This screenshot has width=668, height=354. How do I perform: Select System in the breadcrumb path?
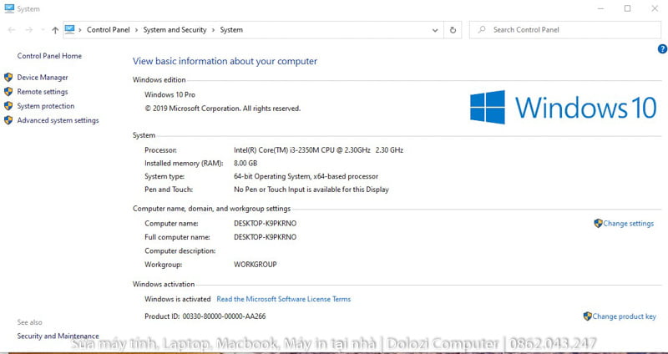click(231, 30)
